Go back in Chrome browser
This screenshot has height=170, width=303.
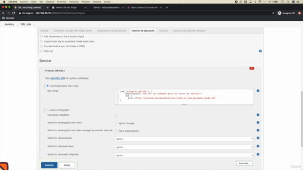coord(3,13)
